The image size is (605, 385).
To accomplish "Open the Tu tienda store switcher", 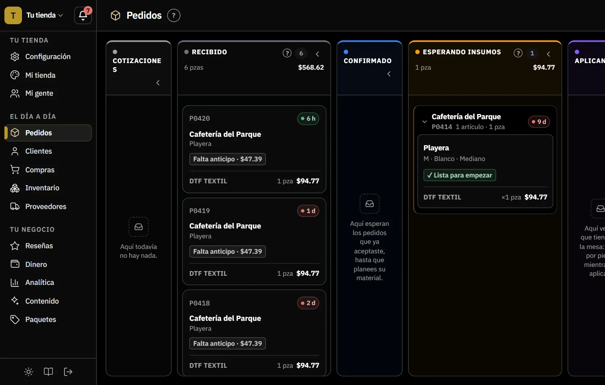I will coord(45,15).
